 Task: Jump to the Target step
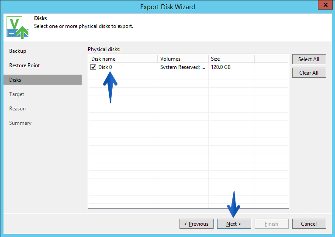pos(17,94)
